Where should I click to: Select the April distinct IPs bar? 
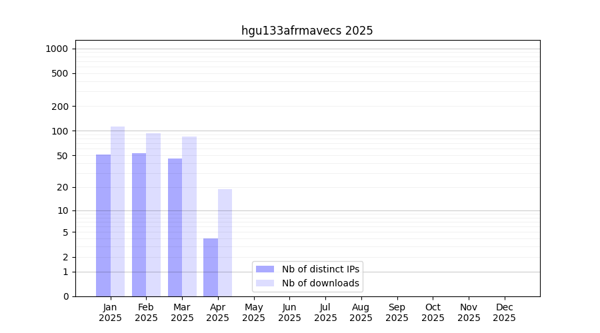211,267
